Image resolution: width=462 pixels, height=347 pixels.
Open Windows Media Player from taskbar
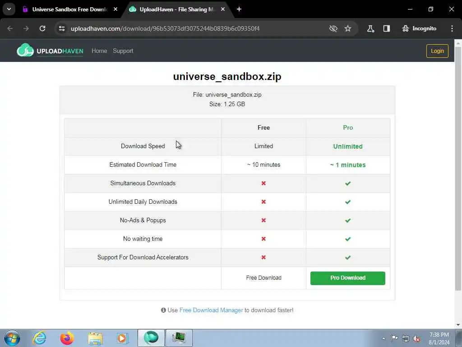(122, 338)
